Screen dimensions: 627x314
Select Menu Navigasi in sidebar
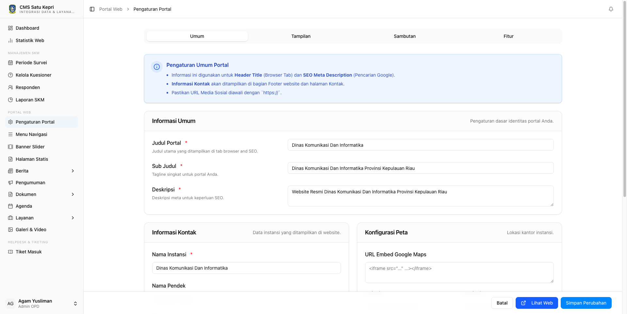pyautogui.click(x=41, y=134)
